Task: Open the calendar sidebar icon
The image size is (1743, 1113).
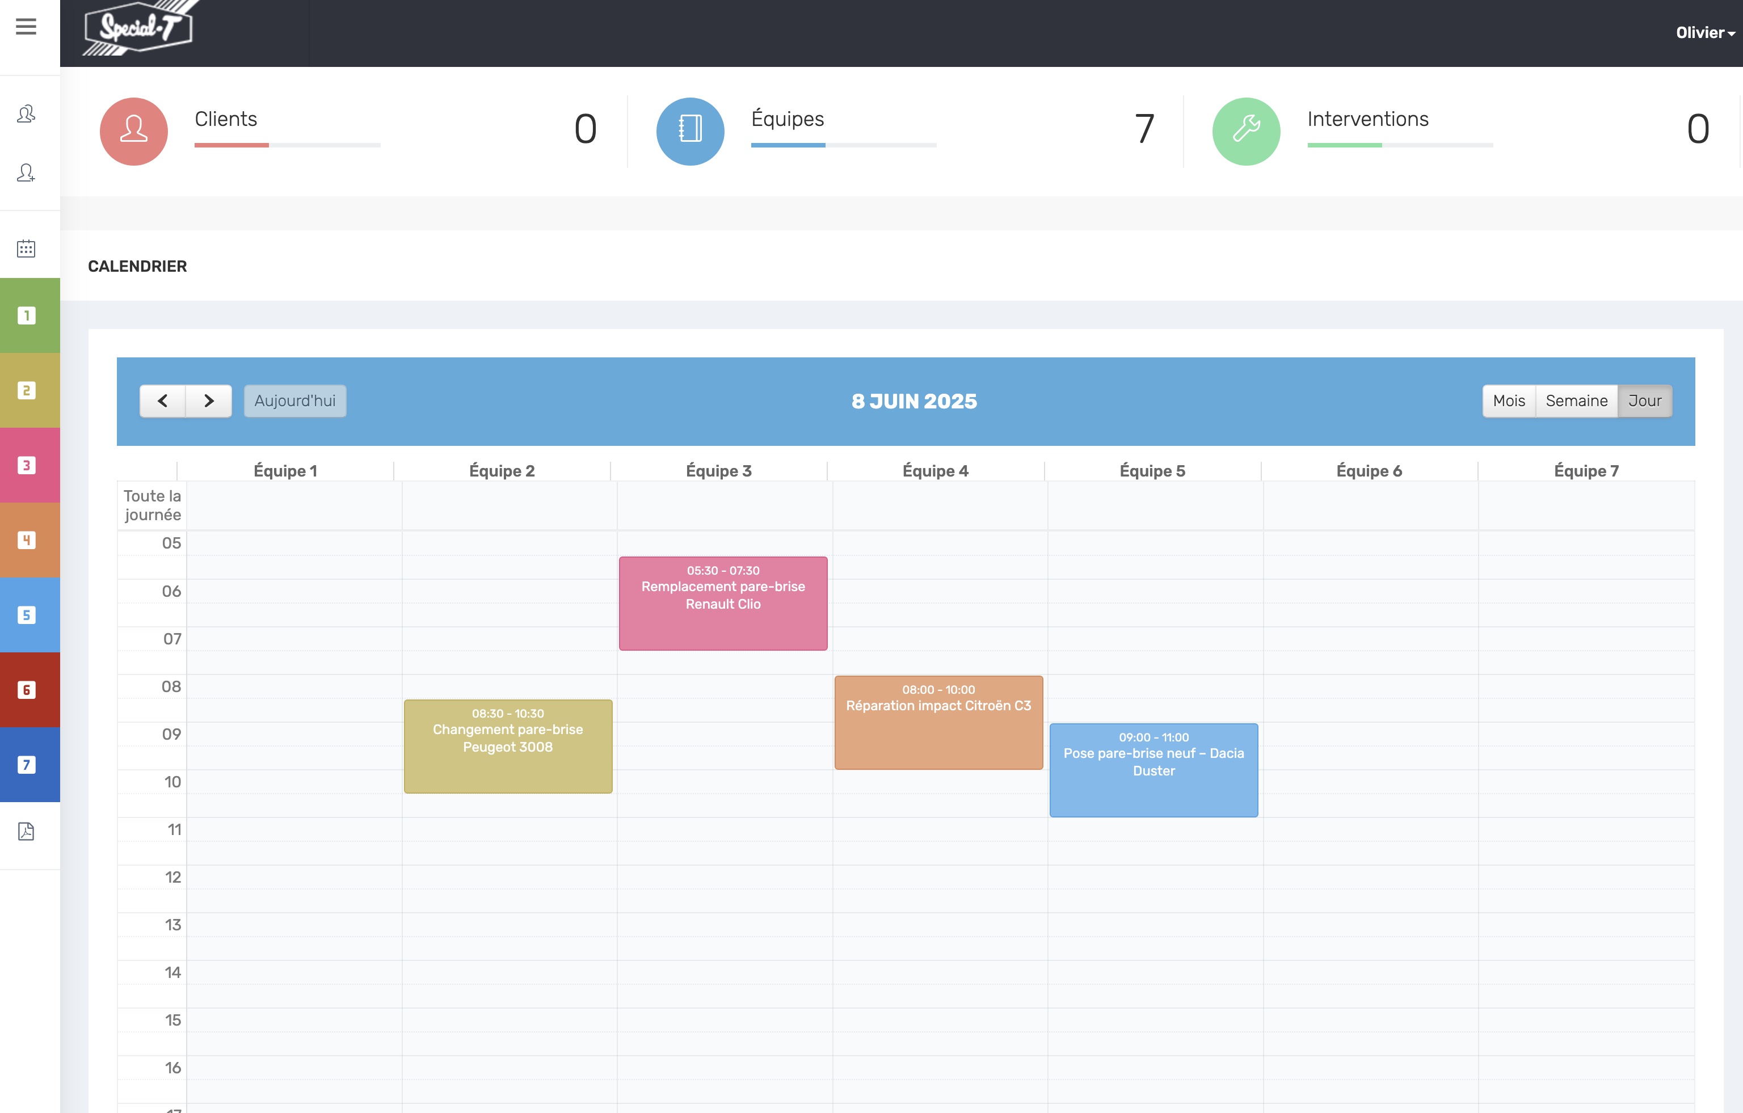Action: [26, 248]
